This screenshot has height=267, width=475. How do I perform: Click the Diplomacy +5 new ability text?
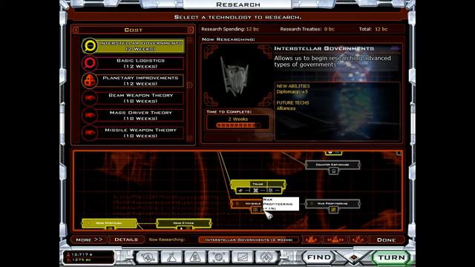[x=292, y=91]
